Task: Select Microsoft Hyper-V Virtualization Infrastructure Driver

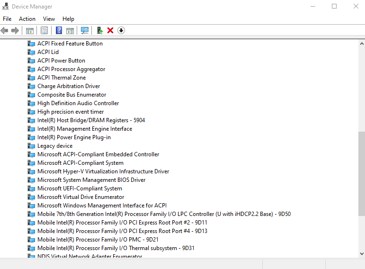Action: [103, 171]
